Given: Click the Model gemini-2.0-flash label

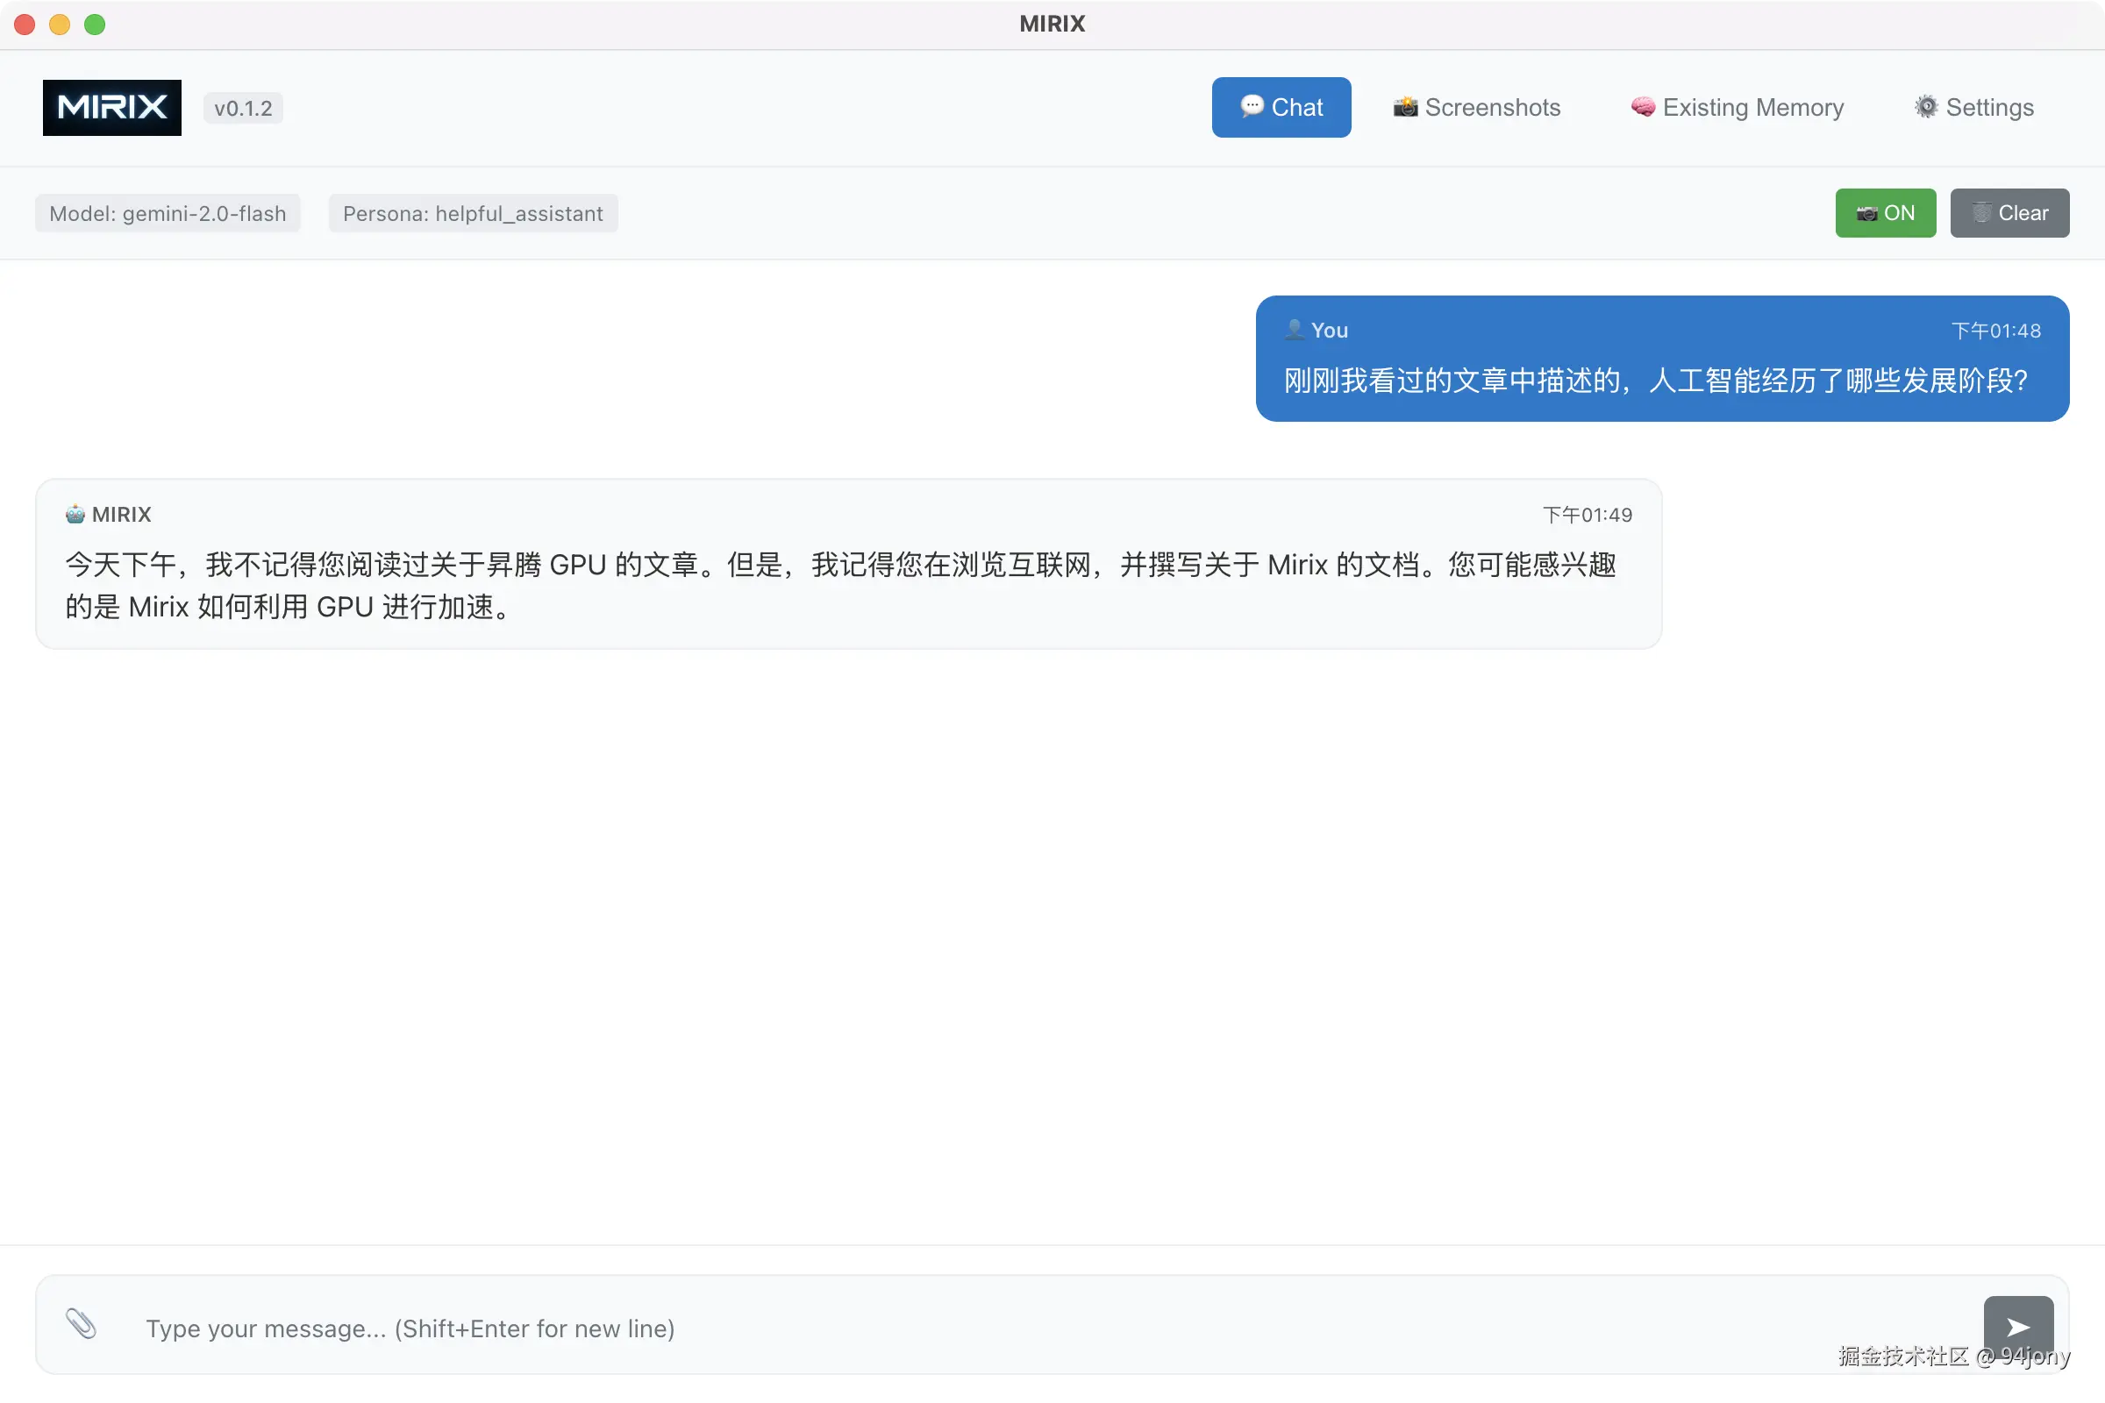Looking at the screenshot, I should point(168,214).
